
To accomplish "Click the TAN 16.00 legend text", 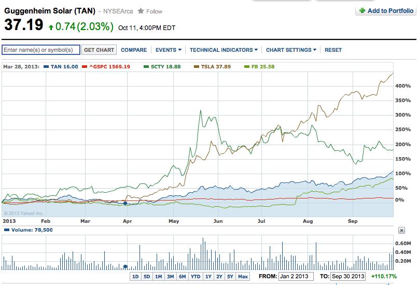I will click(64, 67).
